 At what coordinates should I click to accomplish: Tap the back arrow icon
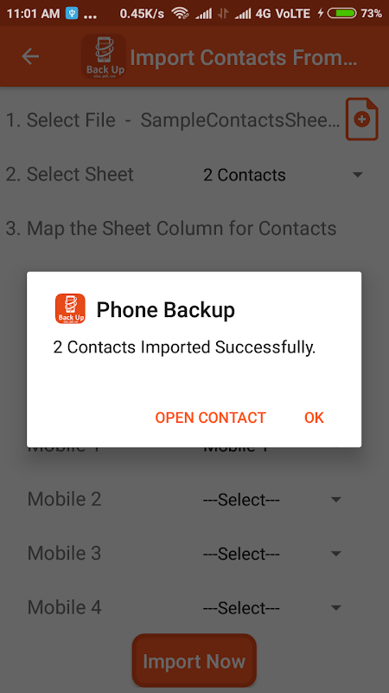(x=30, y=56)
